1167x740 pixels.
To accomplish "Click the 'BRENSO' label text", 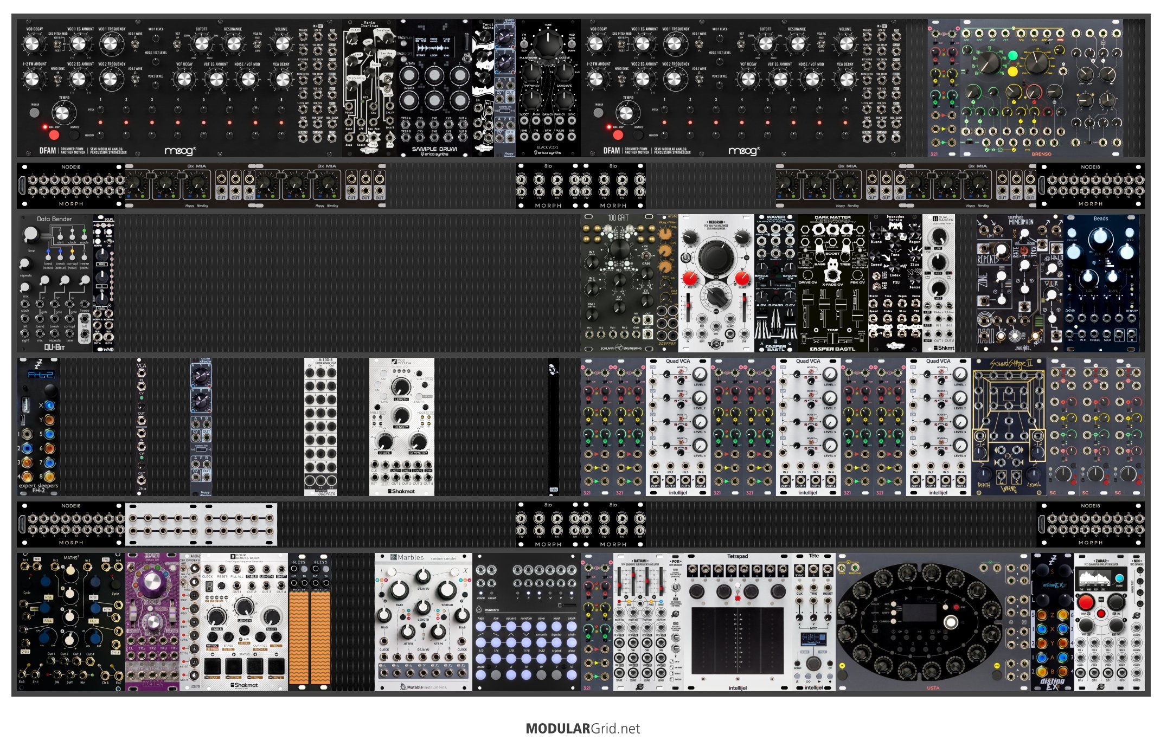I will [1041, 154].
